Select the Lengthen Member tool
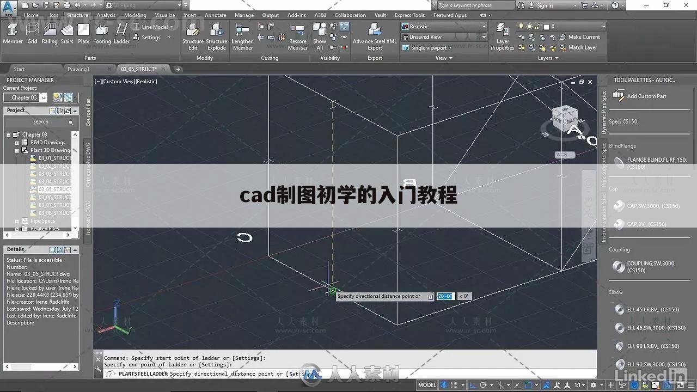 point(242,36)
